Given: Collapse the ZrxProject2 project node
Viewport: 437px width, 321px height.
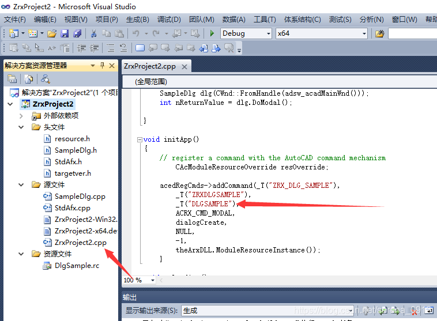Looking at the screenshot, I should (10, 104).
